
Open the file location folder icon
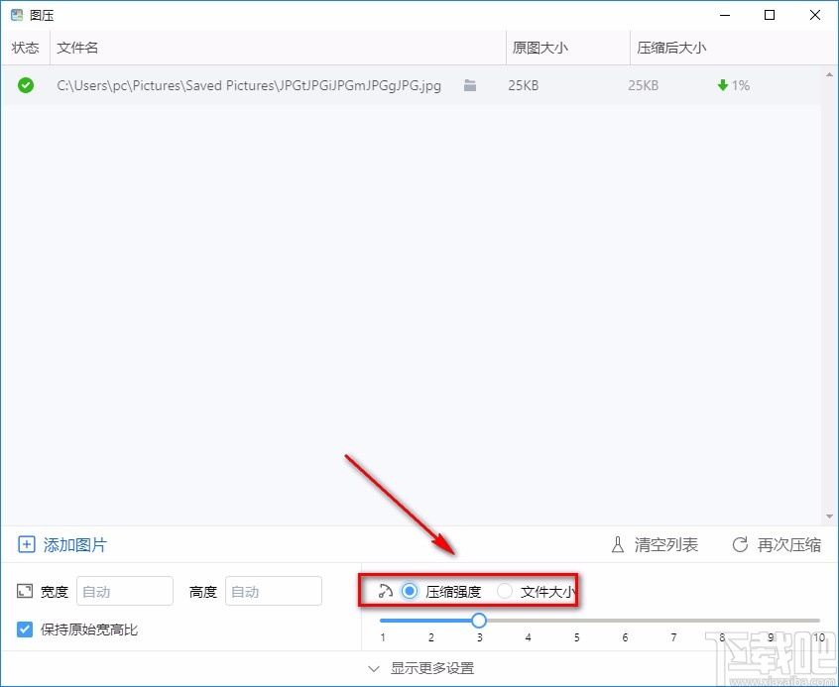coord(469,85)
